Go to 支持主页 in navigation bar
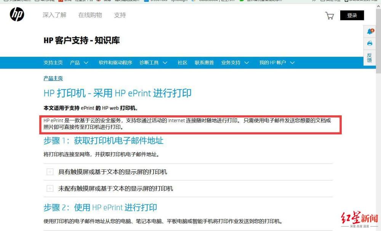Image resolution: width=381 pixels, height=231 pixels. pos(53,63)
